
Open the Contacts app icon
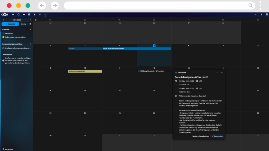[x=40, y=14]
